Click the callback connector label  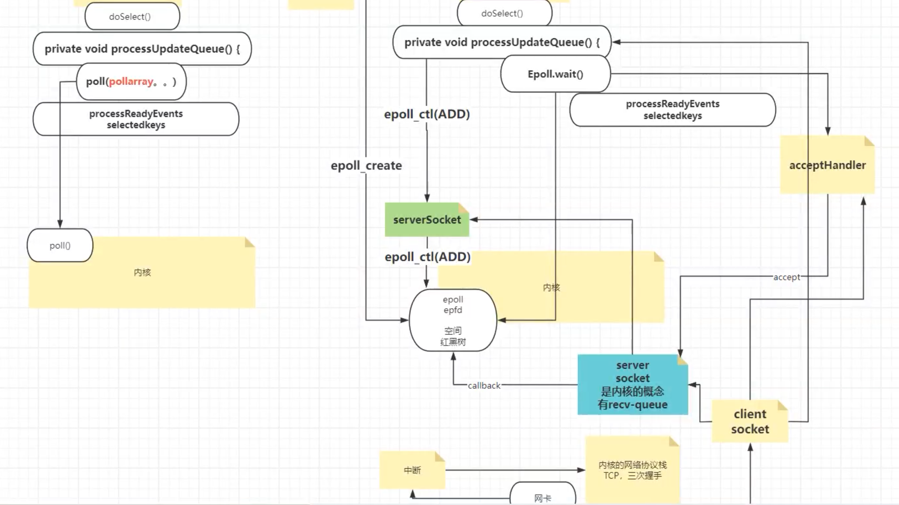(x=484, y=386)
